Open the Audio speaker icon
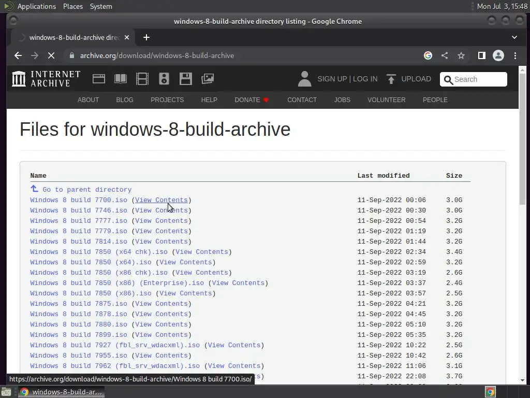530x398 pixels. click(164, 79)
